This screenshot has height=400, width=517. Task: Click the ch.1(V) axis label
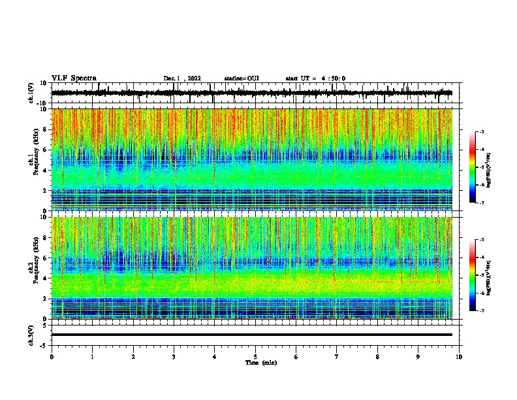pos(31,93)
